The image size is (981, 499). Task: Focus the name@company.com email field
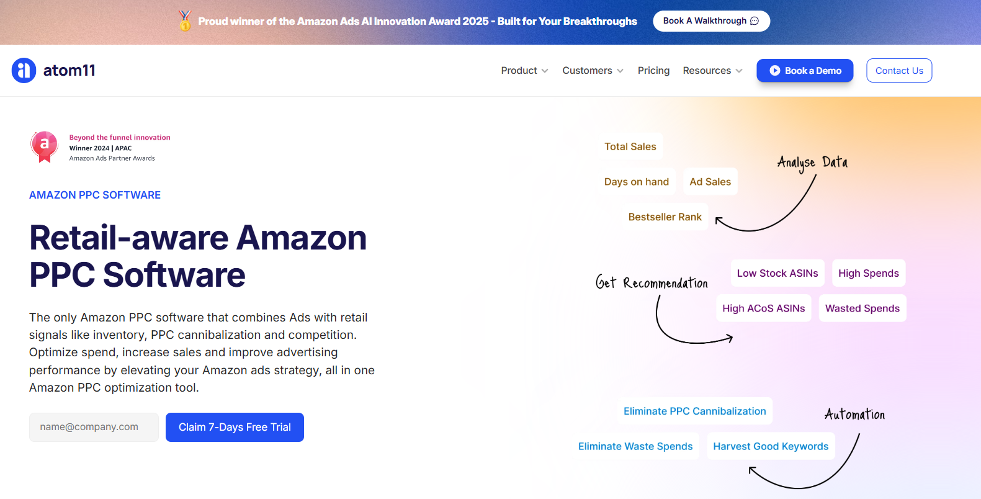tap(94, 427)
